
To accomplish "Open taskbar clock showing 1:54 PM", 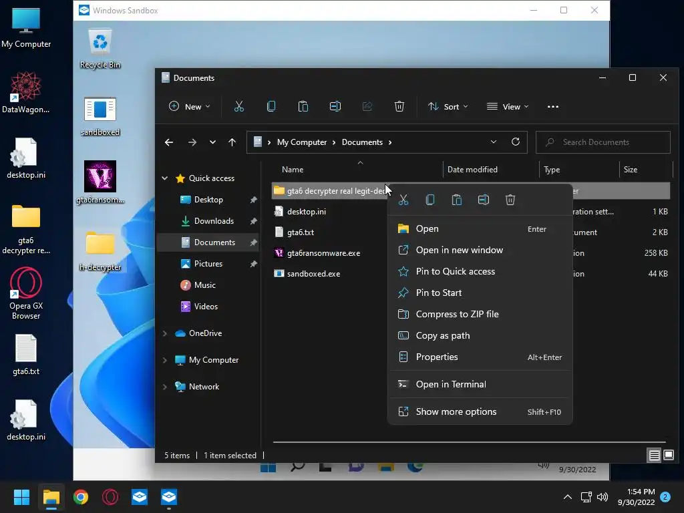I will [637, 497].
